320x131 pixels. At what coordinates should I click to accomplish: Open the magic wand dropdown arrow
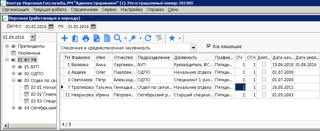point(140,38)
